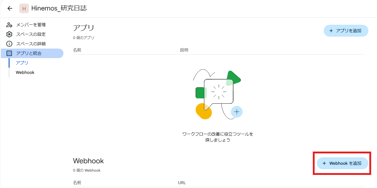377x188 pixels.
Task: Click the 名前 column header under アプリ
Action: coord(77,50)
